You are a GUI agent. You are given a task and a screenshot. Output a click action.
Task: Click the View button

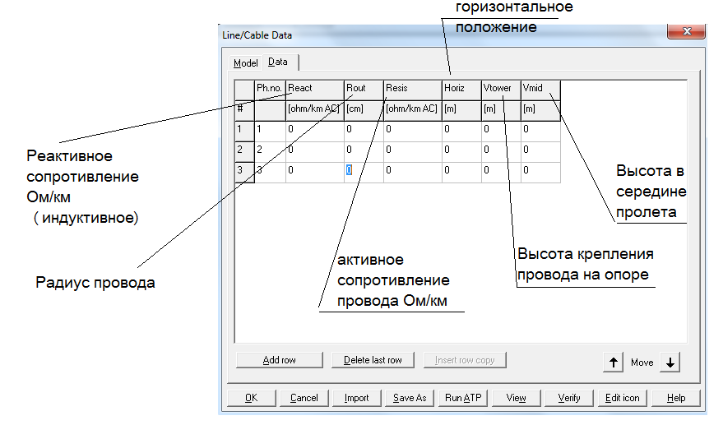pyautogui.click(x=516, y=398)
